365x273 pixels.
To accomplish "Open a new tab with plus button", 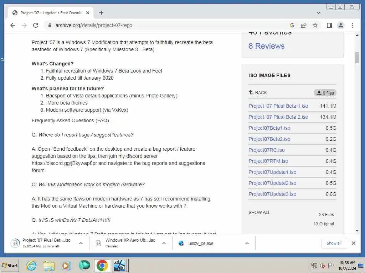I will pos(101,13).
